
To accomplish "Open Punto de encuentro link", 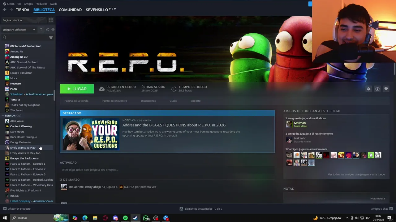I will point(115,101).
